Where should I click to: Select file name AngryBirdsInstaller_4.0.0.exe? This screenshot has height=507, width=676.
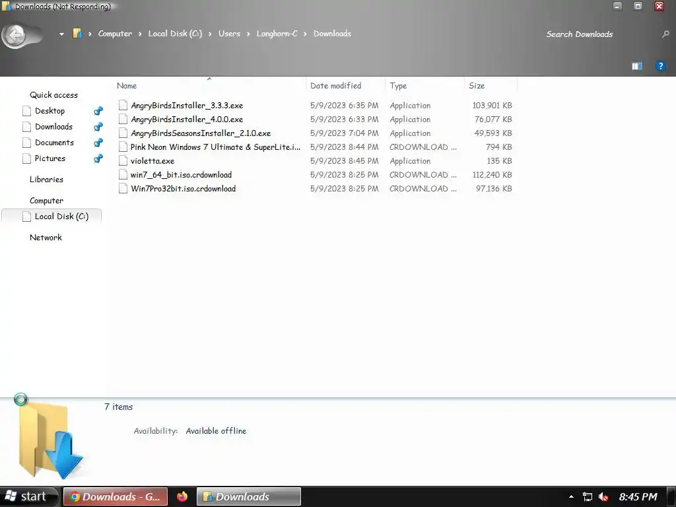point(187,119)
